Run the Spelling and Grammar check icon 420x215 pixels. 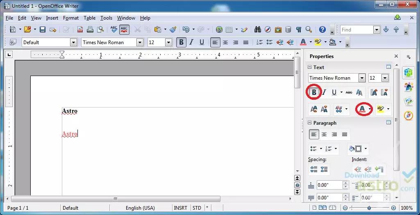pos(114,29)
